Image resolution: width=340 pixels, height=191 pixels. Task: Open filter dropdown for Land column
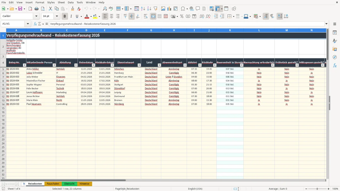click(x=159, y=65)
